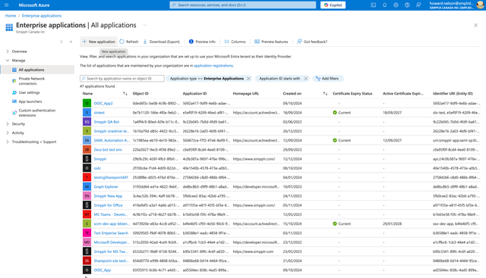Open testingSharepointAPI application
The height and width of the screenshot is (278, 486).
[111, 177]
